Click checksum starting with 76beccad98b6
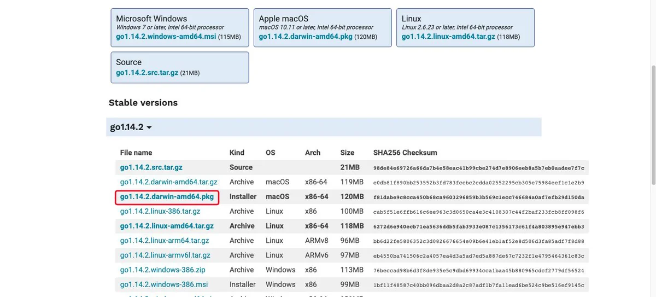 pos(479,271)
